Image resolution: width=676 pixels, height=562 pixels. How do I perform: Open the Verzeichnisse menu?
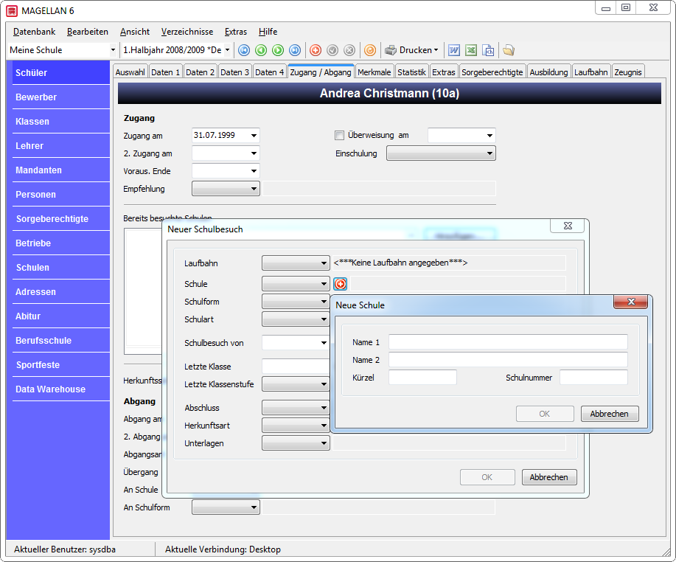pyautogui.click(x=187, y=32)
